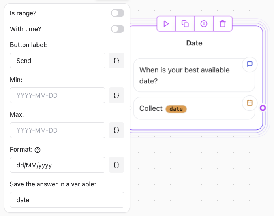This screenshot has height=216, width=274.
Task: Delete the Date group with trash icon
Action: [223, 24]
